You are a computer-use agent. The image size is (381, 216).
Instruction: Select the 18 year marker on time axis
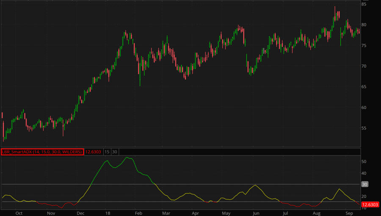[x=108, y=213]
